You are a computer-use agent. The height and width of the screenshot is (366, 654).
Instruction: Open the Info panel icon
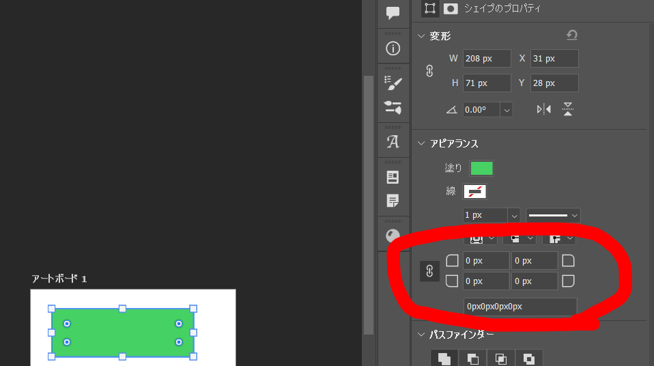coord(393,48)
